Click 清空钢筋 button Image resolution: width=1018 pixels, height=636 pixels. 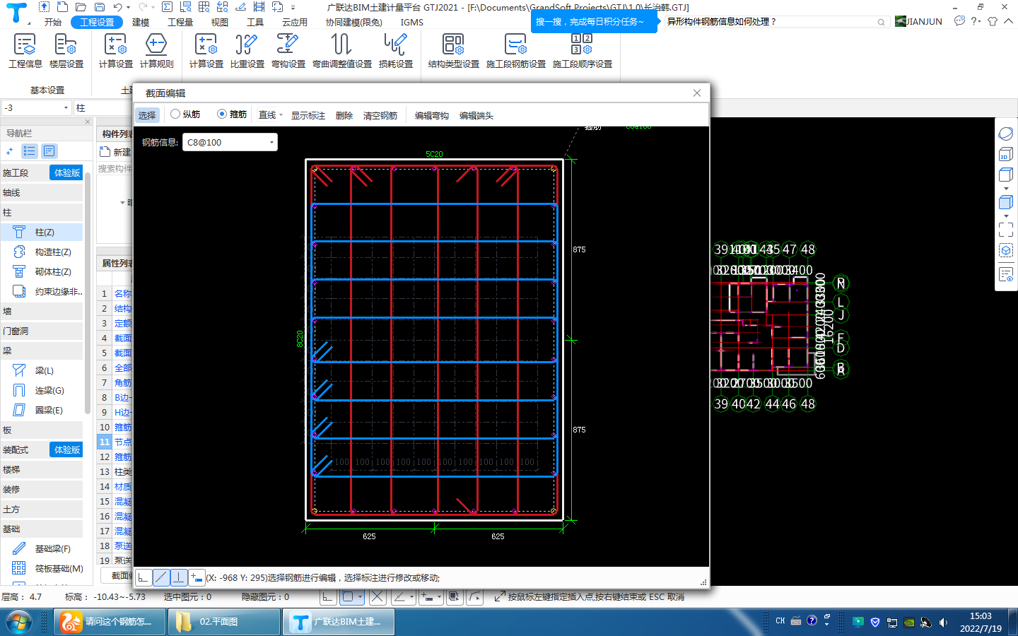[380, 115]
